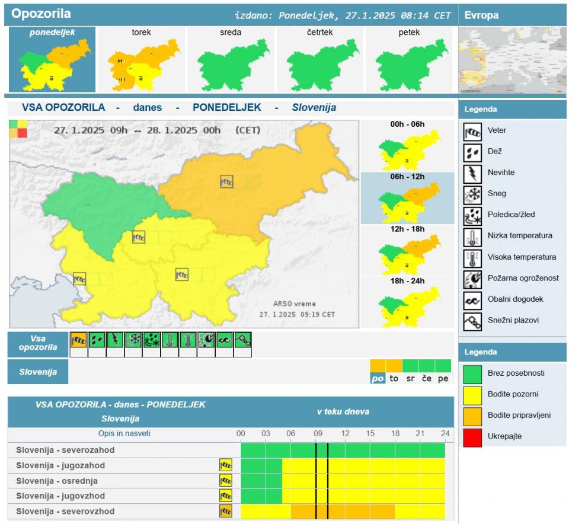Viewport: 569px width, 524px height.
Task: Open the Evropa warnings map
Action: 513,59
